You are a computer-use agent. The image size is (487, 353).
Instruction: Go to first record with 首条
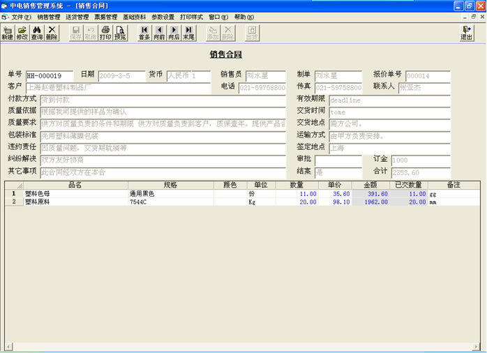click(144, 33)
